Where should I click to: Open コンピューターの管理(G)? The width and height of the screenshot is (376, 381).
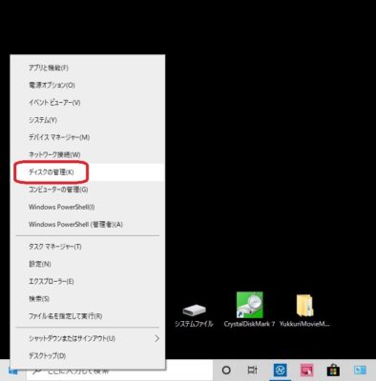(x=88, y=190)
